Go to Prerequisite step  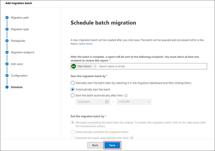click(18, 41)
